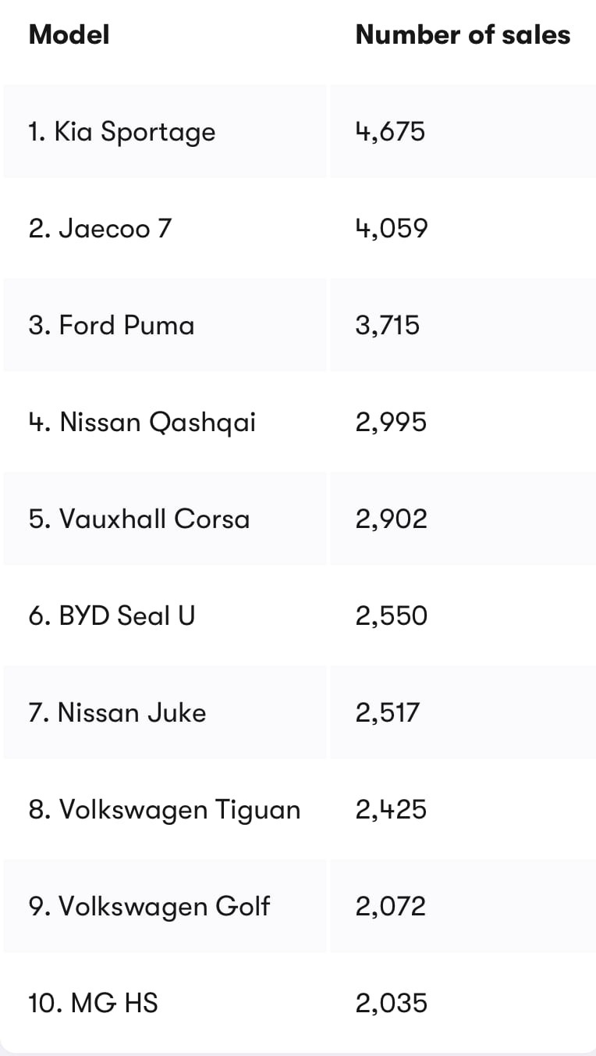Click the 2,902 sales value
This screenshot has height=1056, width=596.
[391, 519]
